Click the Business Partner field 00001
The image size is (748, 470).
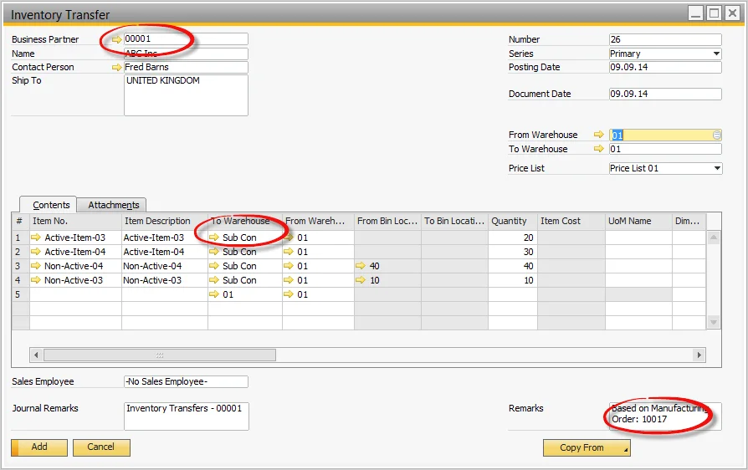click(x=186, y=39)
